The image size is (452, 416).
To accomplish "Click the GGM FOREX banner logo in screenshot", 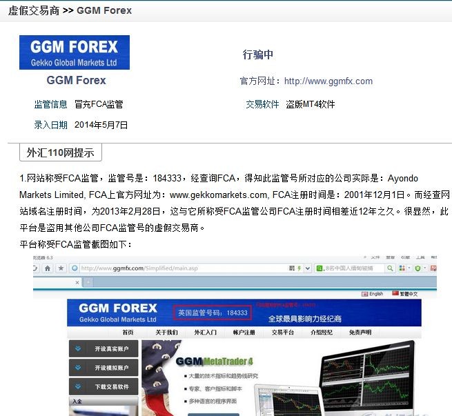I will pyautogui.click(x=118, y=313).
